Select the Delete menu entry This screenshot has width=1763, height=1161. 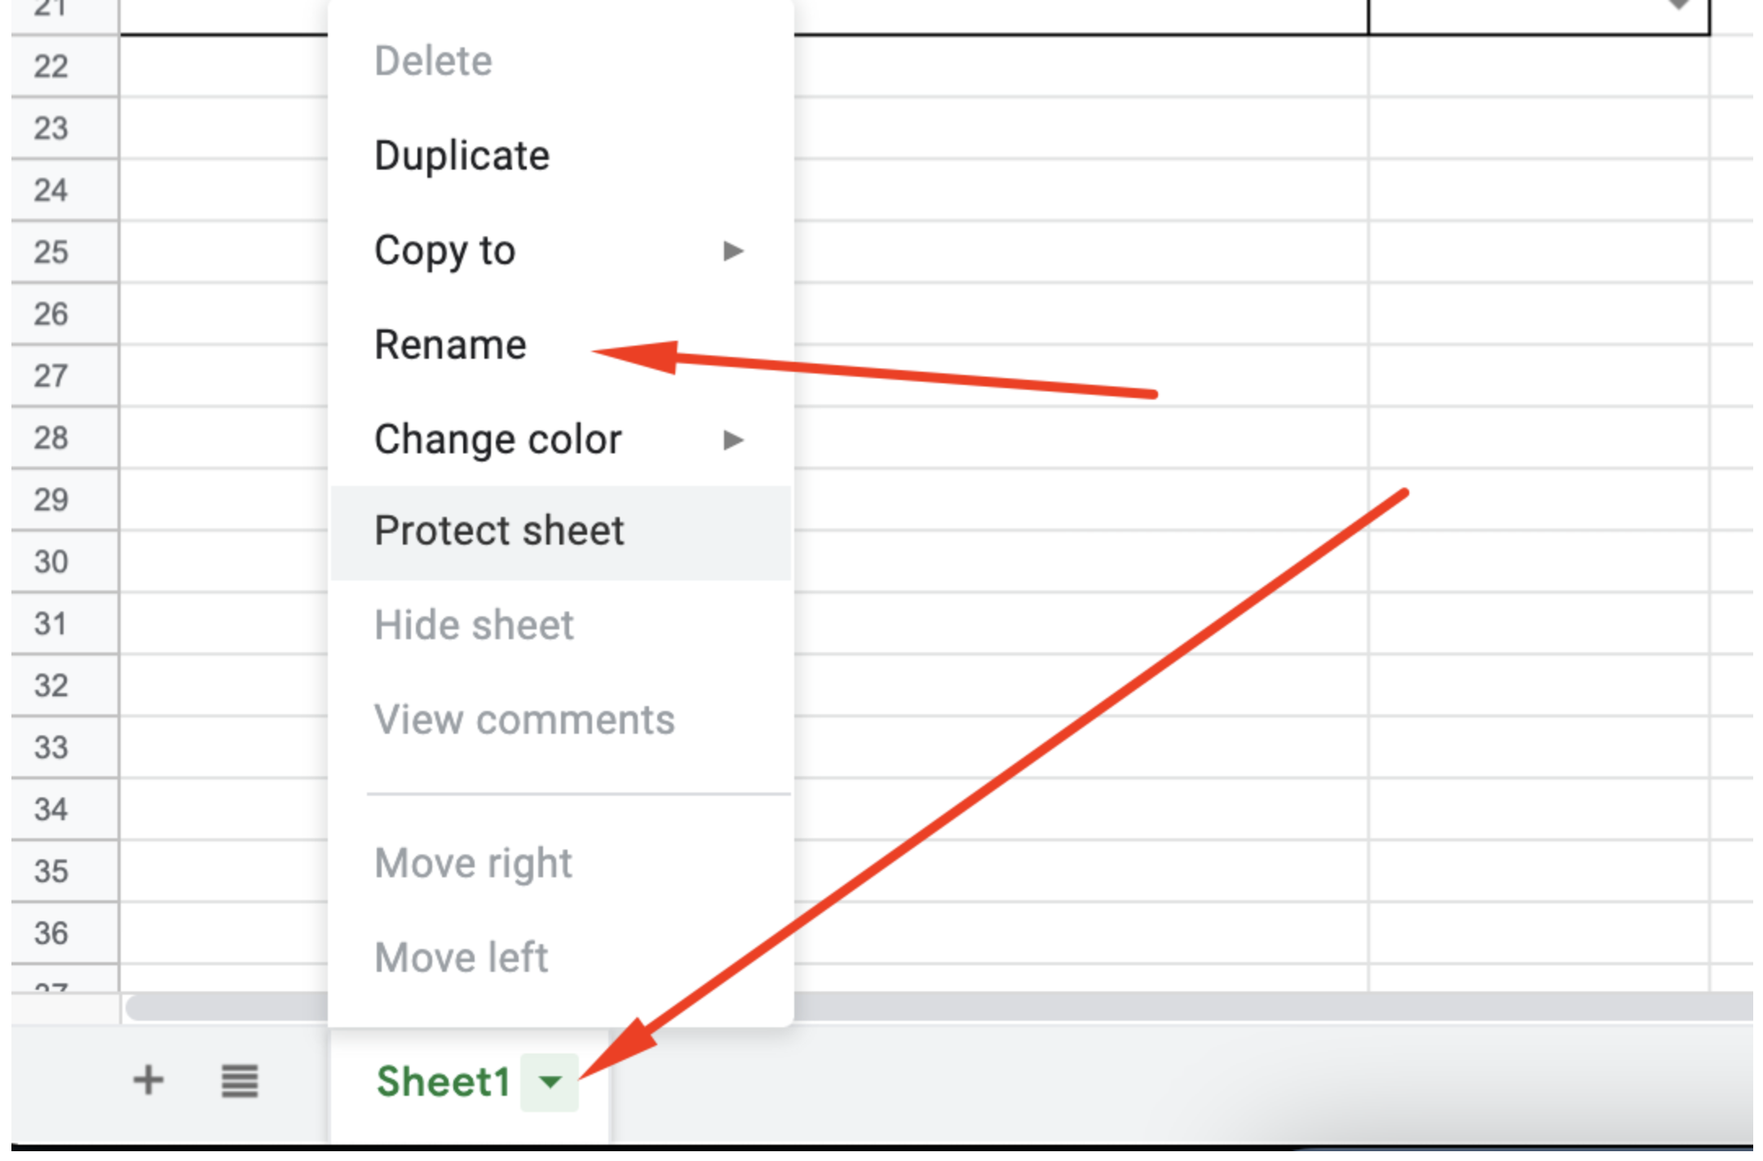433,61
